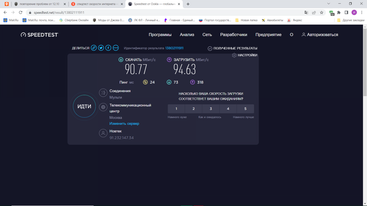Click the Изменить сервер link
The width and height of the screenshot is (367, 206).
[x=124, y=124]
